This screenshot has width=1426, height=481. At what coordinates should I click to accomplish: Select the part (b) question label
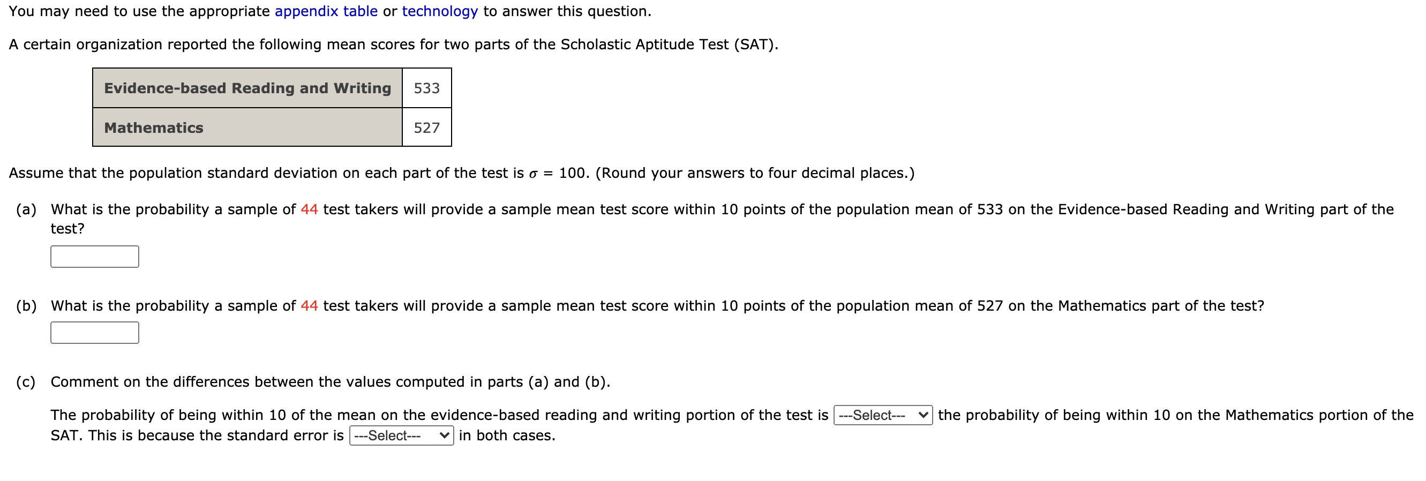(x=27, y=305)
